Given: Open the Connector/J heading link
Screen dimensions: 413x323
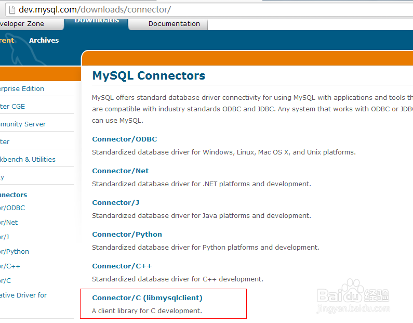Looking at the screenshot, I should coord(116,202).
